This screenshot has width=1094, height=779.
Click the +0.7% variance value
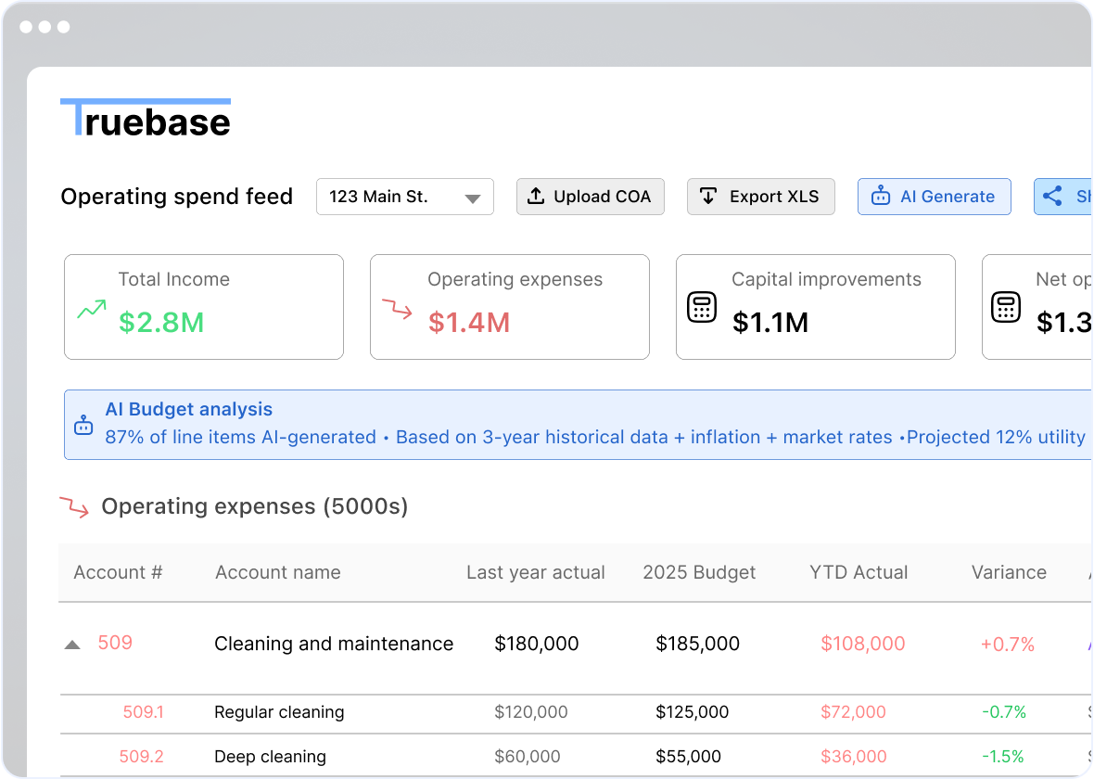click(1008, 645)
